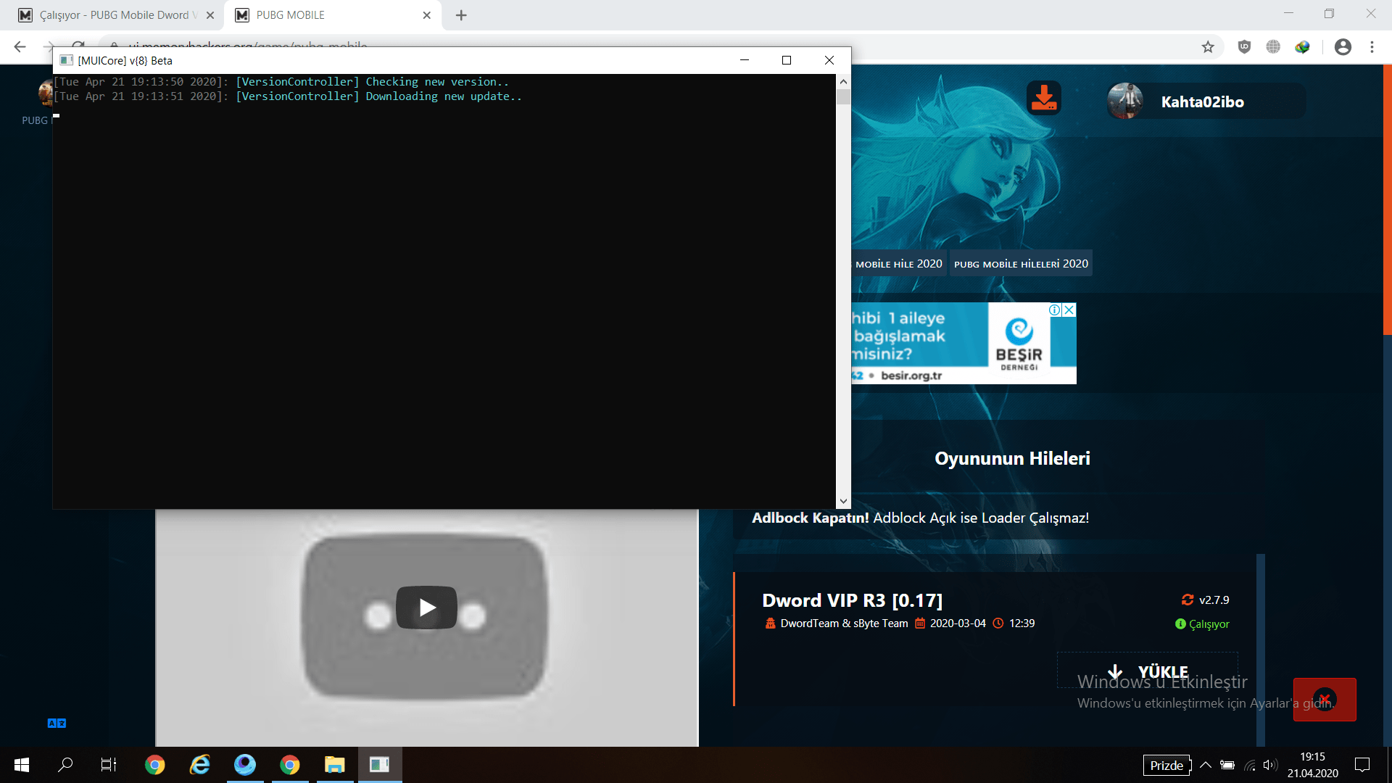Click scroll up arrow in MUICore console
Viewport: 1392px width, 783px height.
(843, 81)
